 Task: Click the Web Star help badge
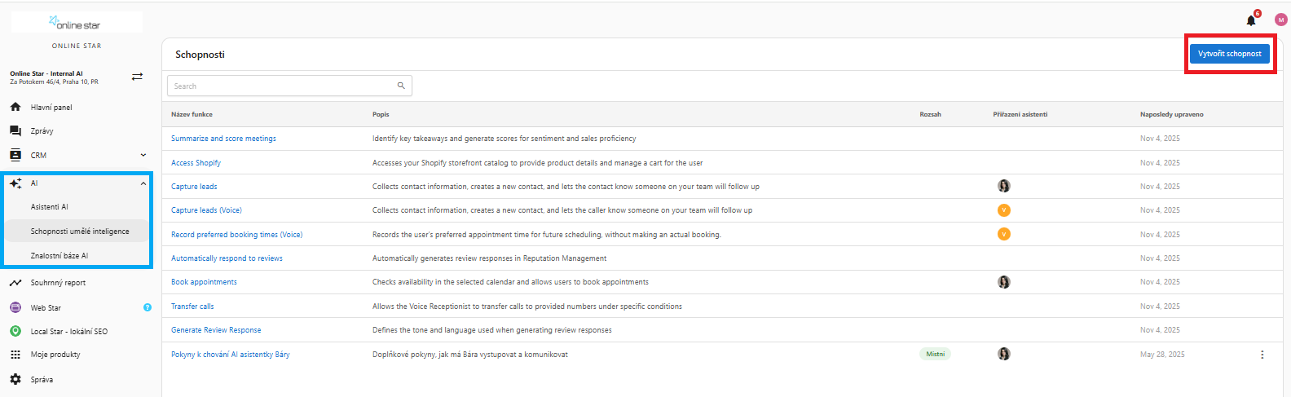point(148,307)
